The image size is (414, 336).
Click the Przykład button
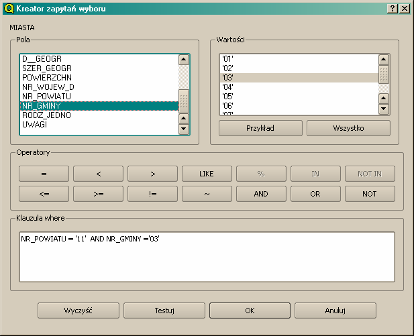(260, 128)
